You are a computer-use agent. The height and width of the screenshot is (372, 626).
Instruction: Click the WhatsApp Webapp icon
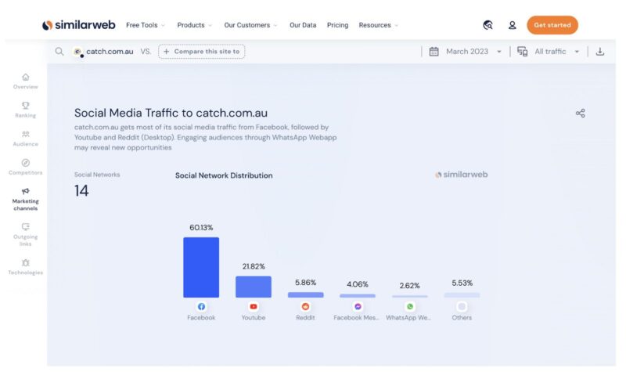pyautogui.click(x=409, y=306)
